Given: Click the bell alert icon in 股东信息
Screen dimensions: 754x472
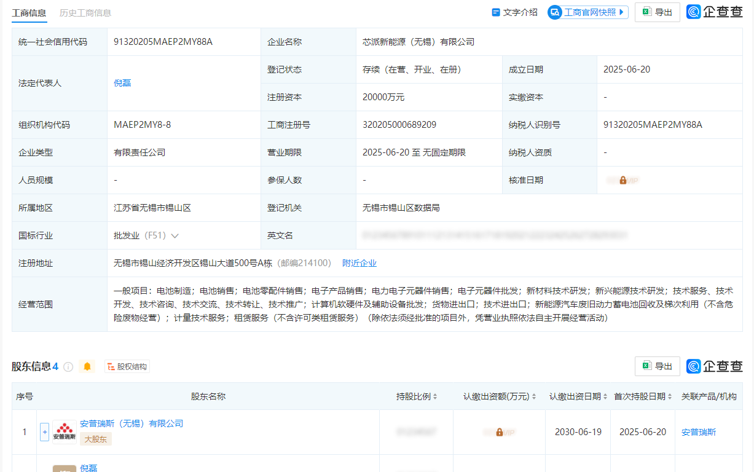Looking at the screenshot, I should pyautogui.click(x=87, y=366).
